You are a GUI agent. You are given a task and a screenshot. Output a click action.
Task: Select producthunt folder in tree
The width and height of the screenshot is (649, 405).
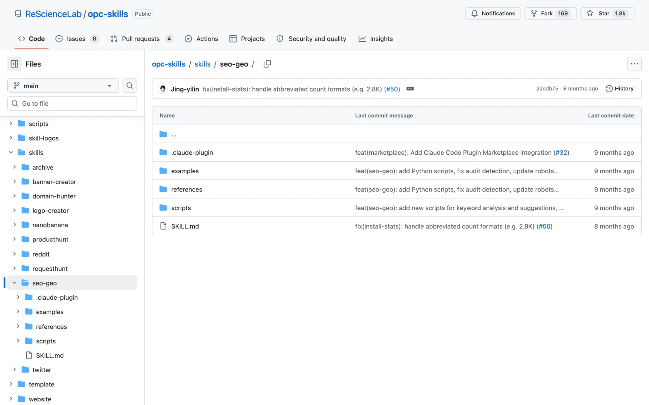(x=50, y=239)
